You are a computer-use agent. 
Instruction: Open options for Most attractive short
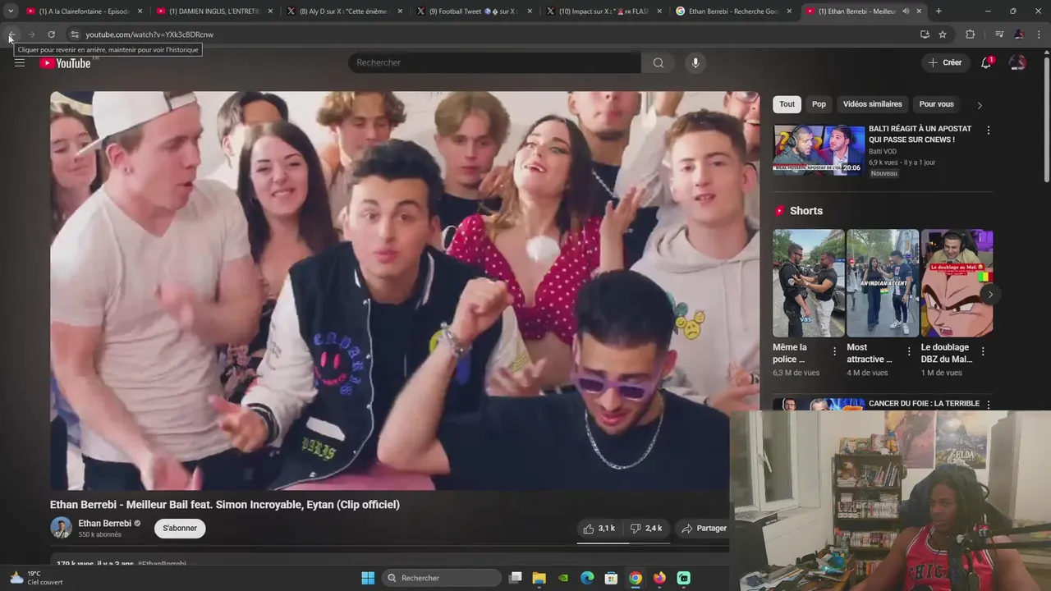click(x=908, y=351)
